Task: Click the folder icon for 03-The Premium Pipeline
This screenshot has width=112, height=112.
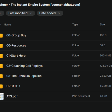Action: [1, 76]
